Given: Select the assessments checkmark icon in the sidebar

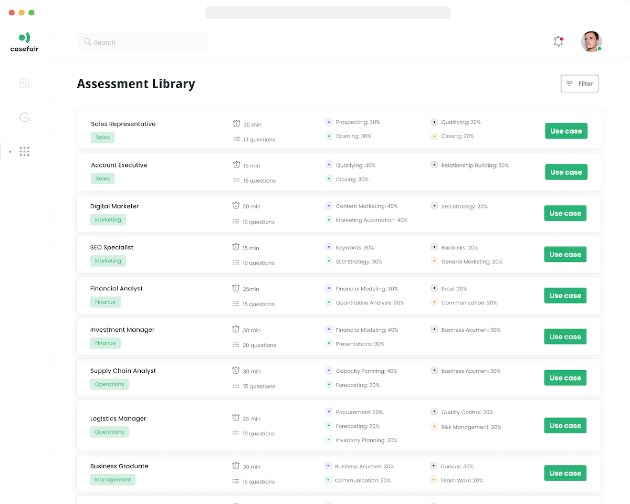Looking at the screenshot, I should tap(24, 117).
